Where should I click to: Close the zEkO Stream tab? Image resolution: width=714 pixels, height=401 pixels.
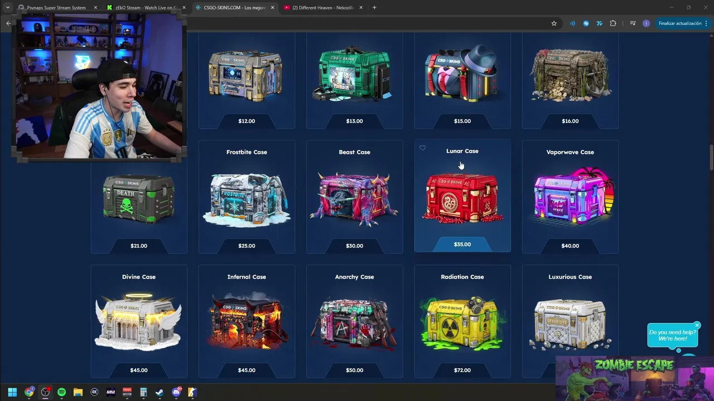coord(184,8)
